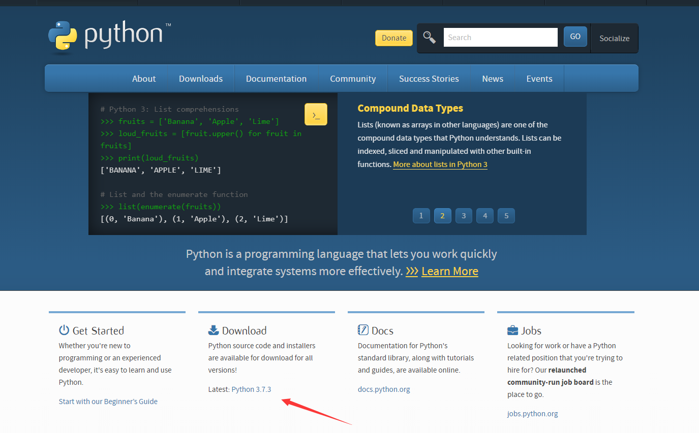Launch the interactive shell icon
Image resolution: width=699 pixels, height=433 pixels.
tap(316, 114)
